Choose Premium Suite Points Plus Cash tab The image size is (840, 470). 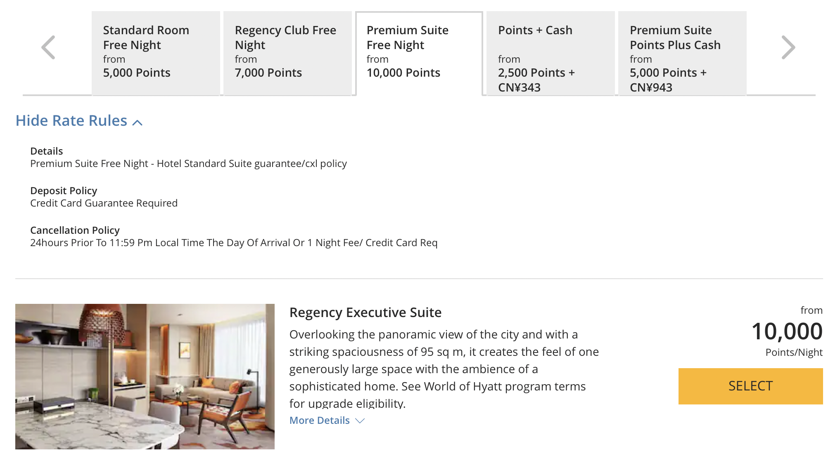682,53
